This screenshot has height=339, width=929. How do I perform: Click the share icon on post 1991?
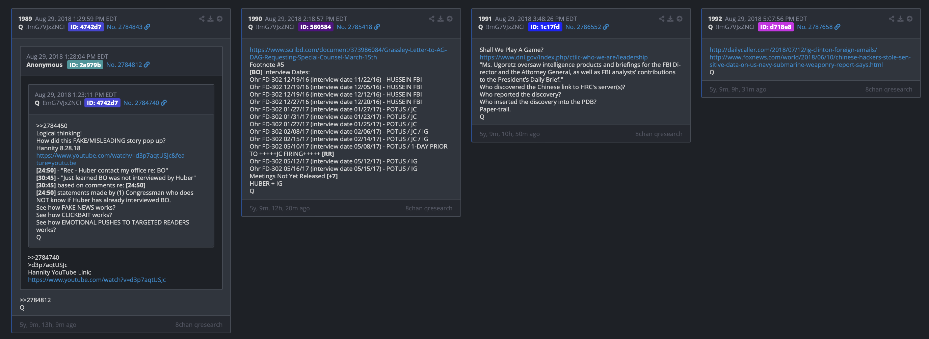pos(662,19)
